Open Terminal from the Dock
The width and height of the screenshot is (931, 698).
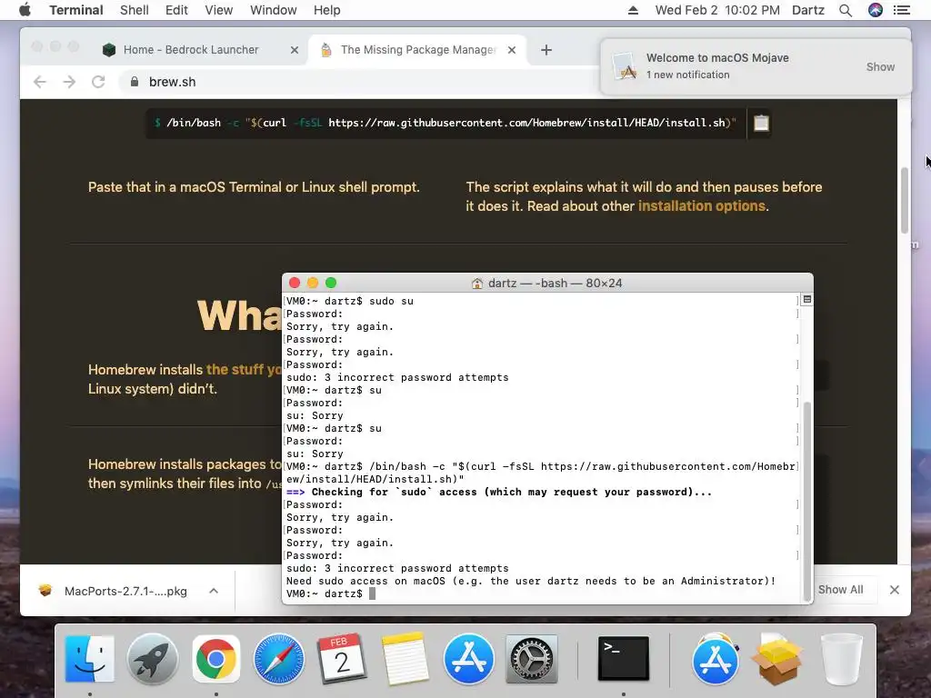click(624, 658)
